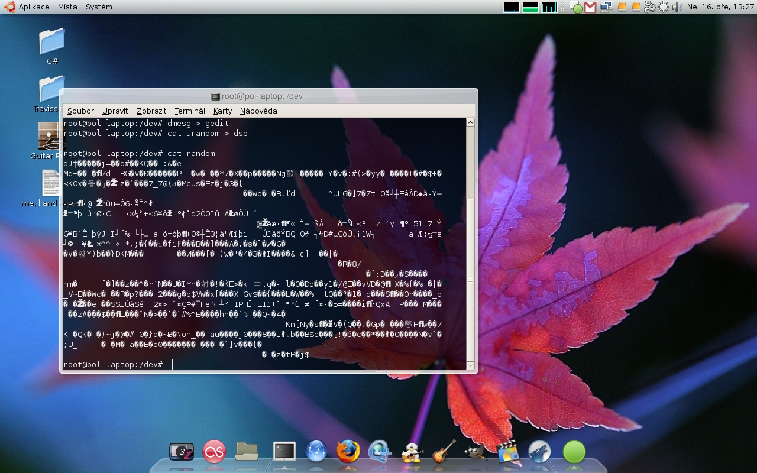Screen dimensions: 757x473
Task: Open the brightness sun tray icon
Action: (x=664, y=7)
